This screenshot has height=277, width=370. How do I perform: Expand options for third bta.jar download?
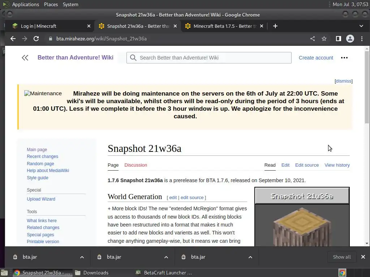tap(250, 257)
